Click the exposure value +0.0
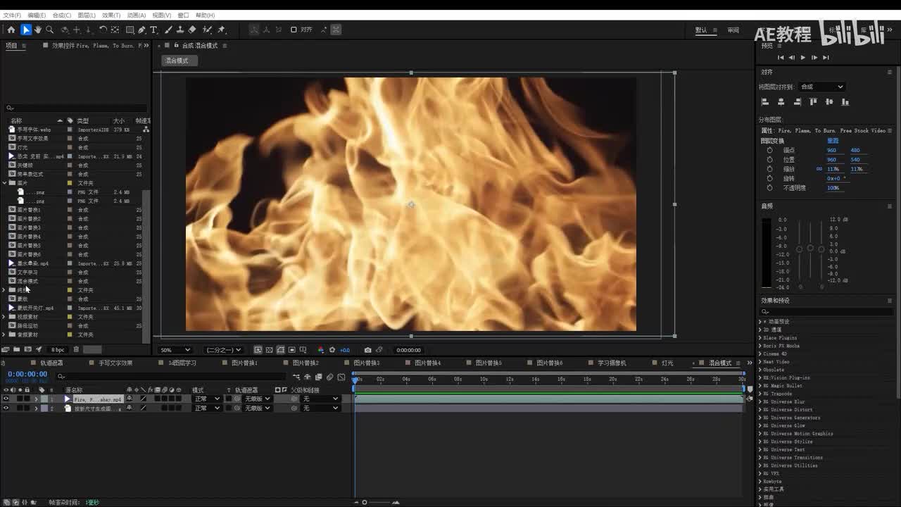 coord(345,350)
